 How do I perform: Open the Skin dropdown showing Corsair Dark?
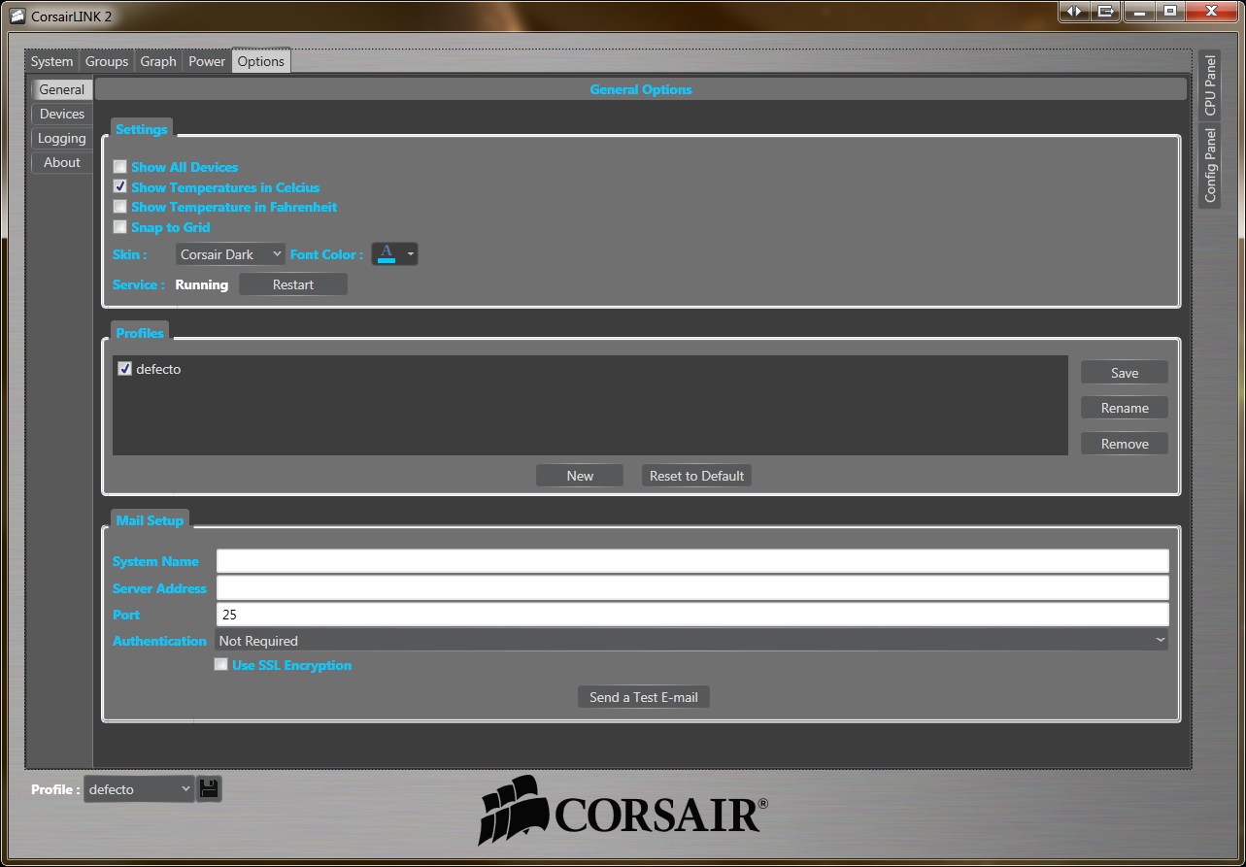(230, 254)
